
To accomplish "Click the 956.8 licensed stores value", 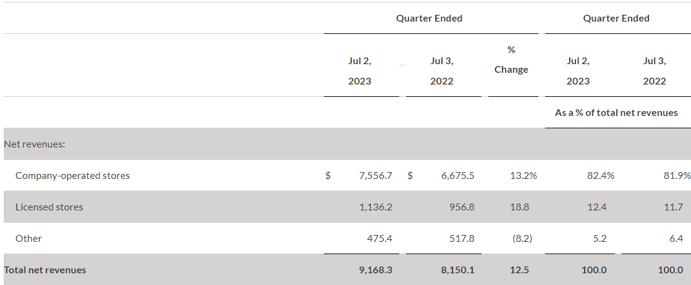I will (x=462, y=207).
